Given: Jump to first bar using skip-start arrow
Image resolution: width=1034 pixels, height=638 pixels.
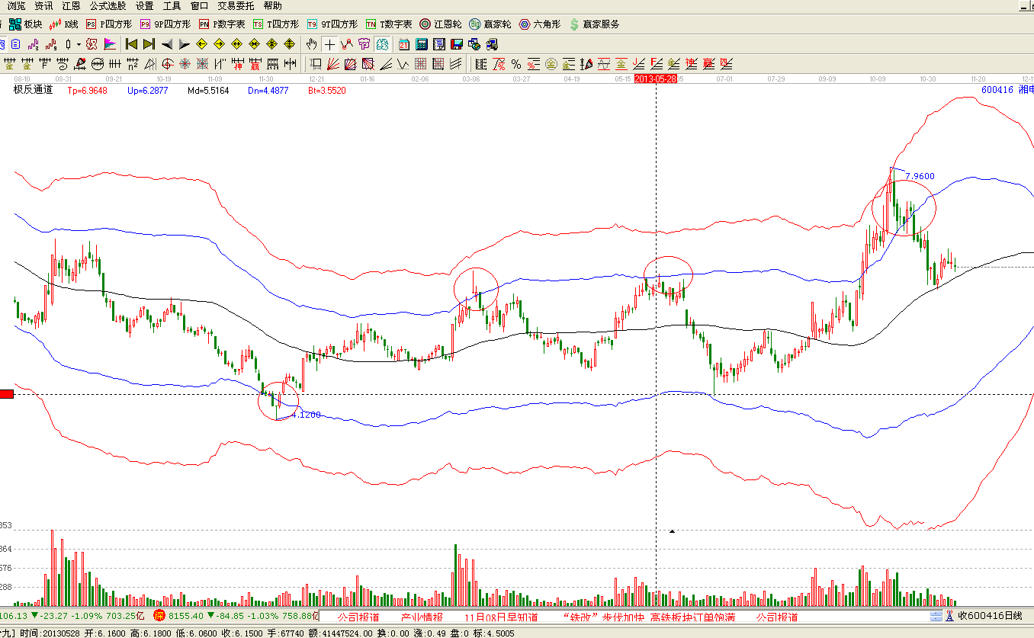Looking at the screenshot, I should click(x=131, y=44).
